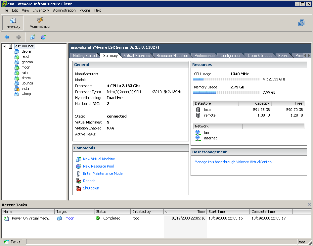The width and height of the screenshot is (313, 246).
Task: Open the Administration view with key icon
Action: click(40, 23)
